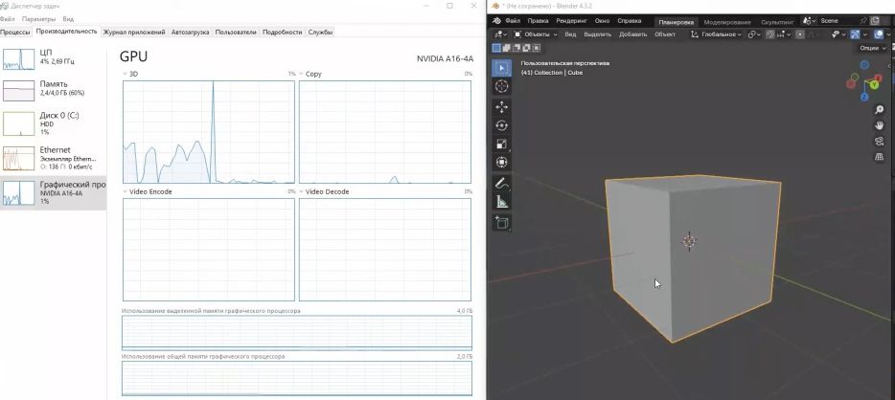Image resolution: width=895 pixels, height=400 pixels.
Task: Pick the Scale tool
Action: [x=502, y=144]
